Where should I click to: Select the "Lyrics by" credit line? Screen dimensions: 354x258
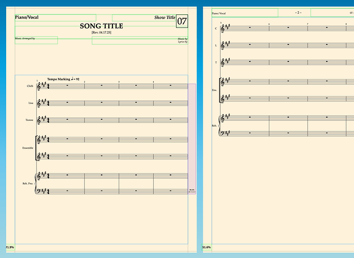(183, 42)
